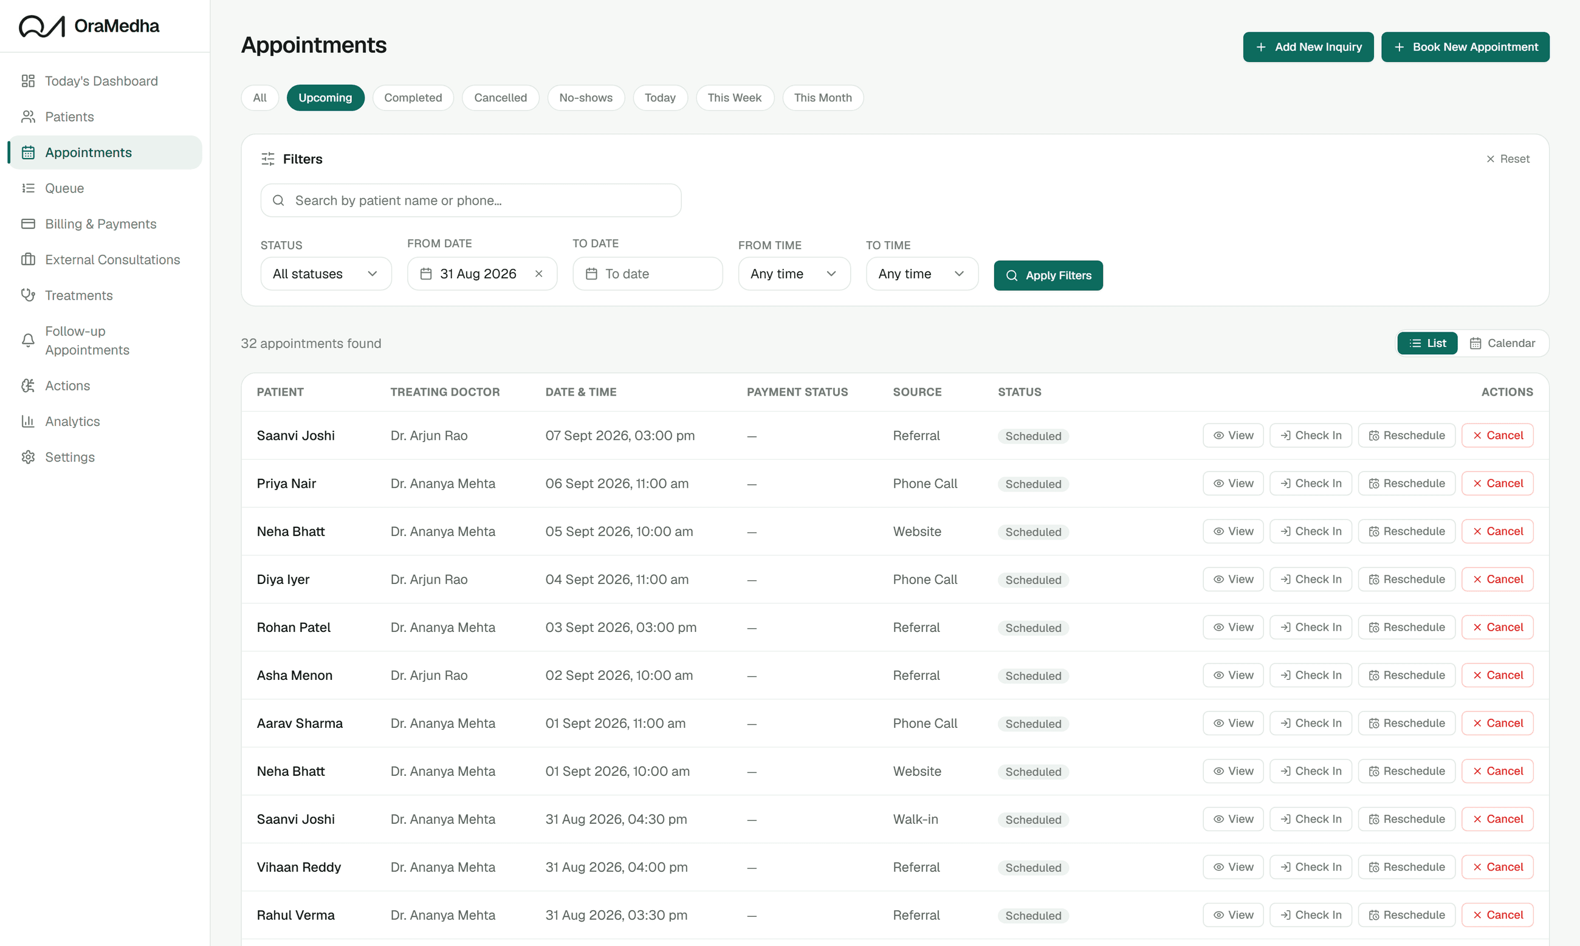Image resolution: width=1580 pixels, height=946 pixels.
Task: Switch to List view
Action: [1427, 343]
